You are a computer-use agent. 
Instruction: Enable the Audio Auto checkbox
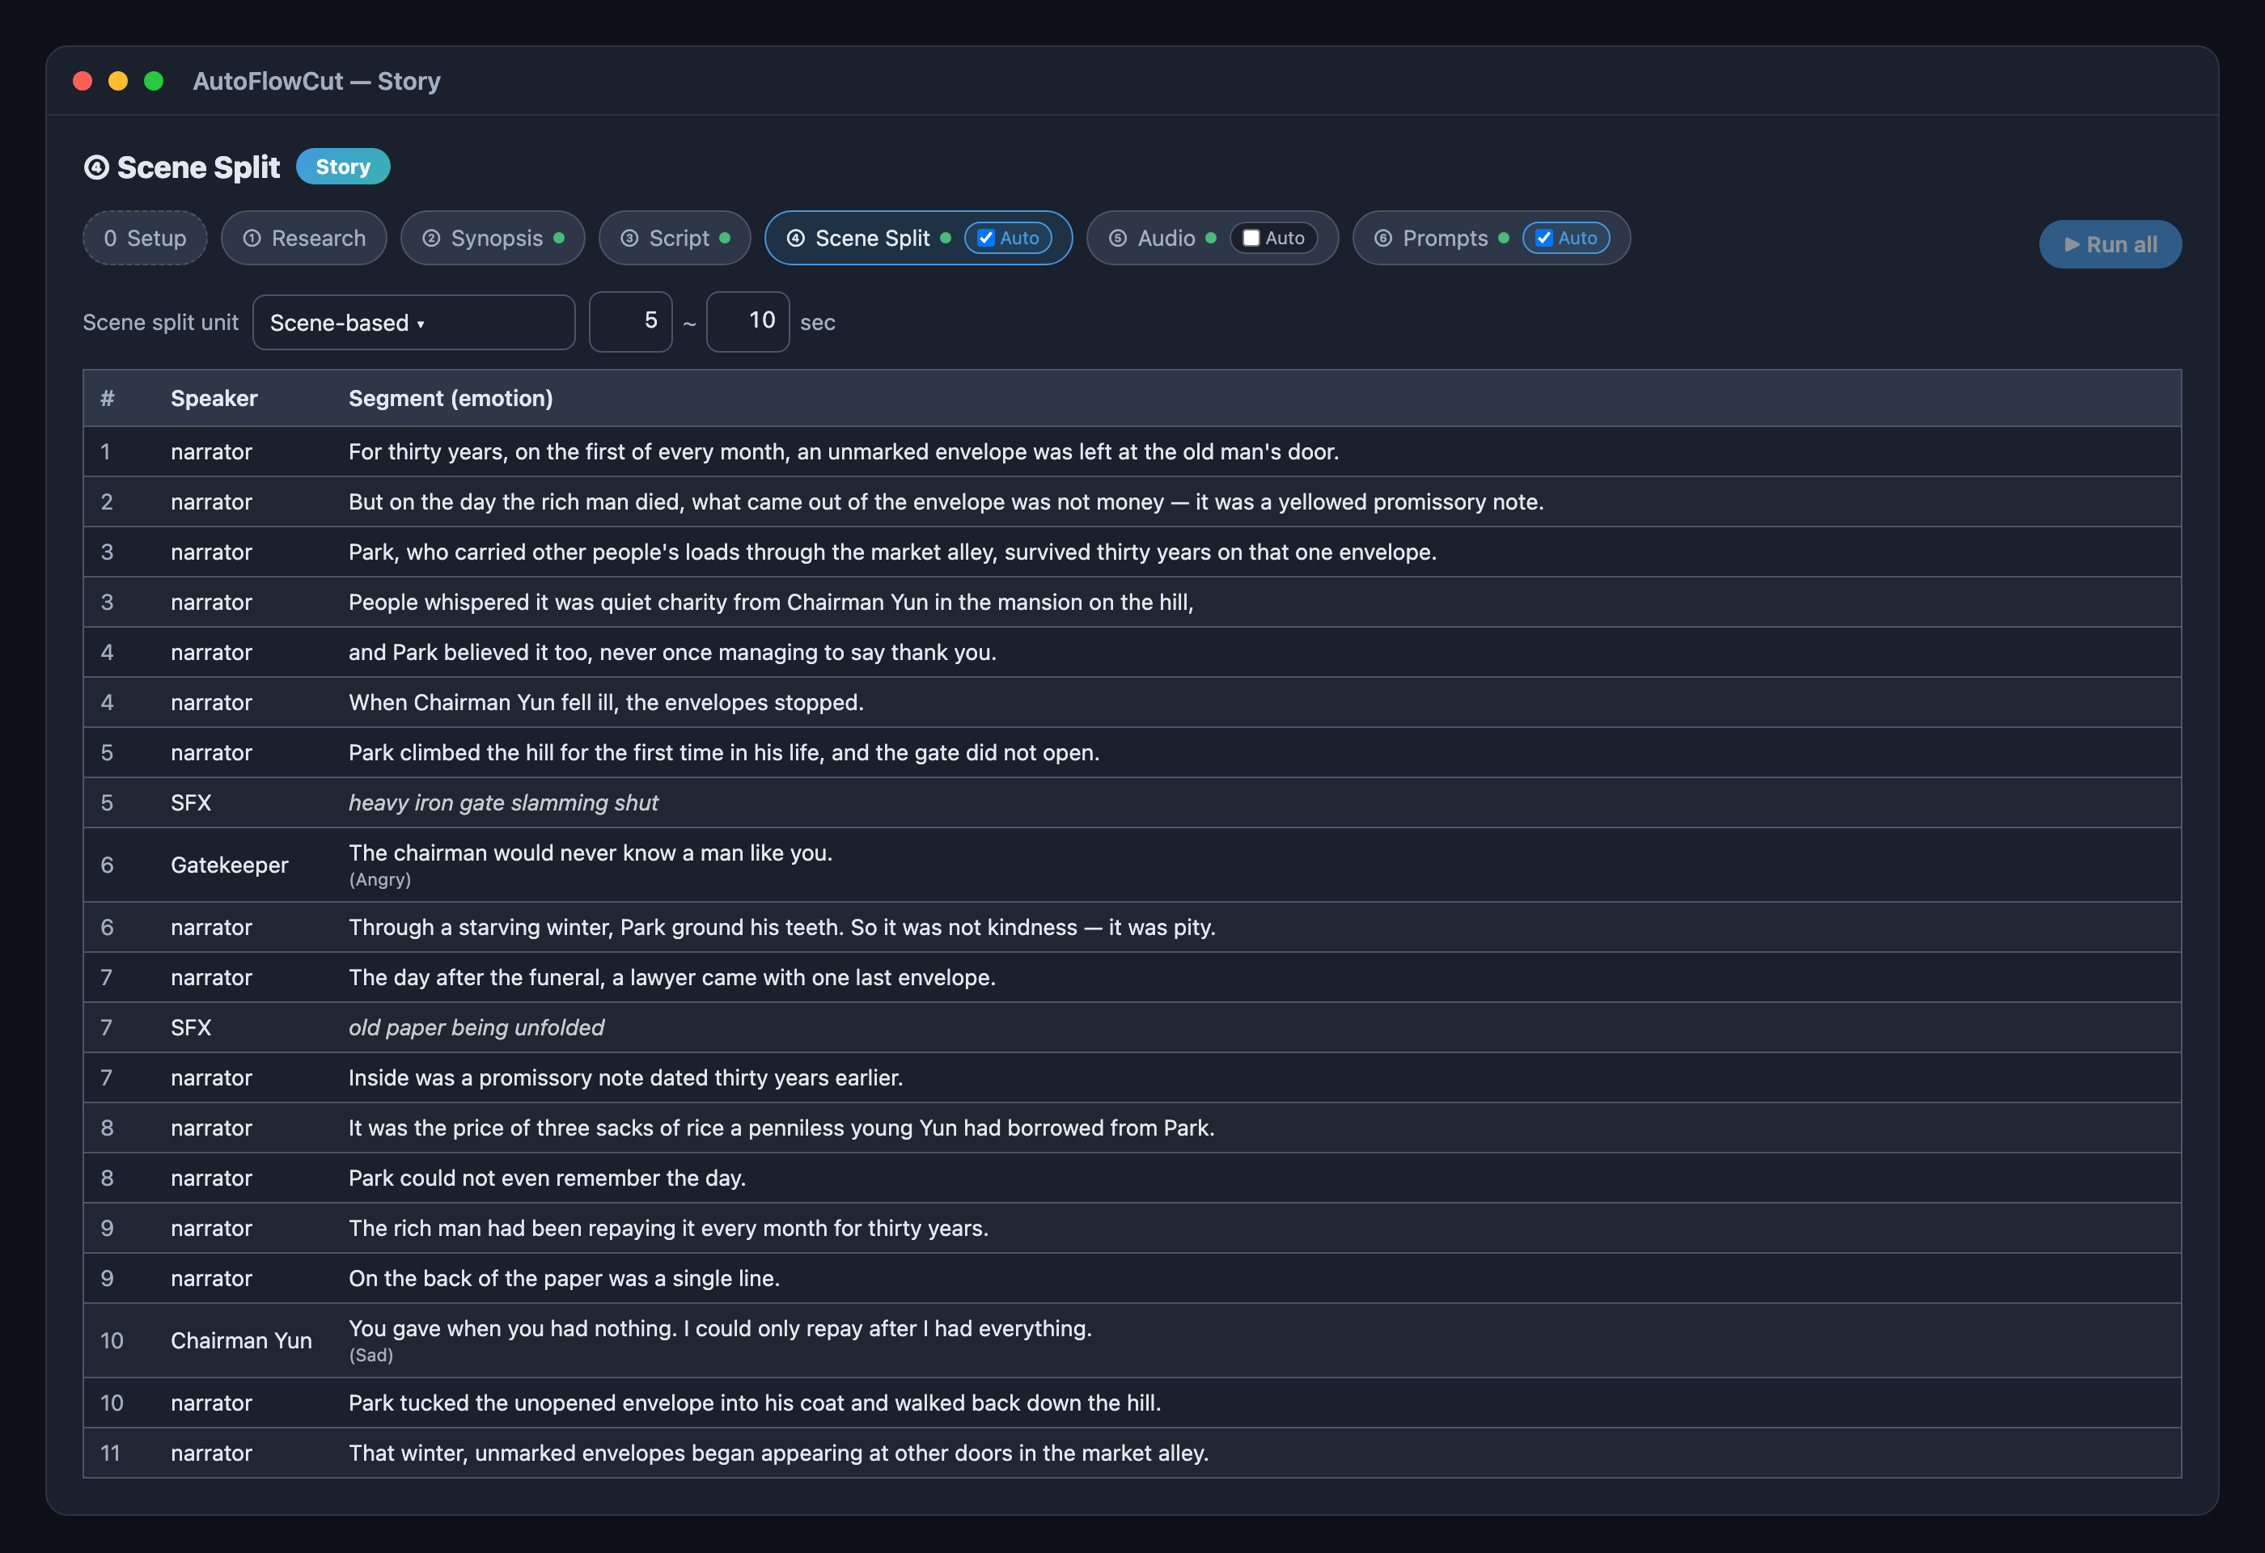[x=1251, y=238]
